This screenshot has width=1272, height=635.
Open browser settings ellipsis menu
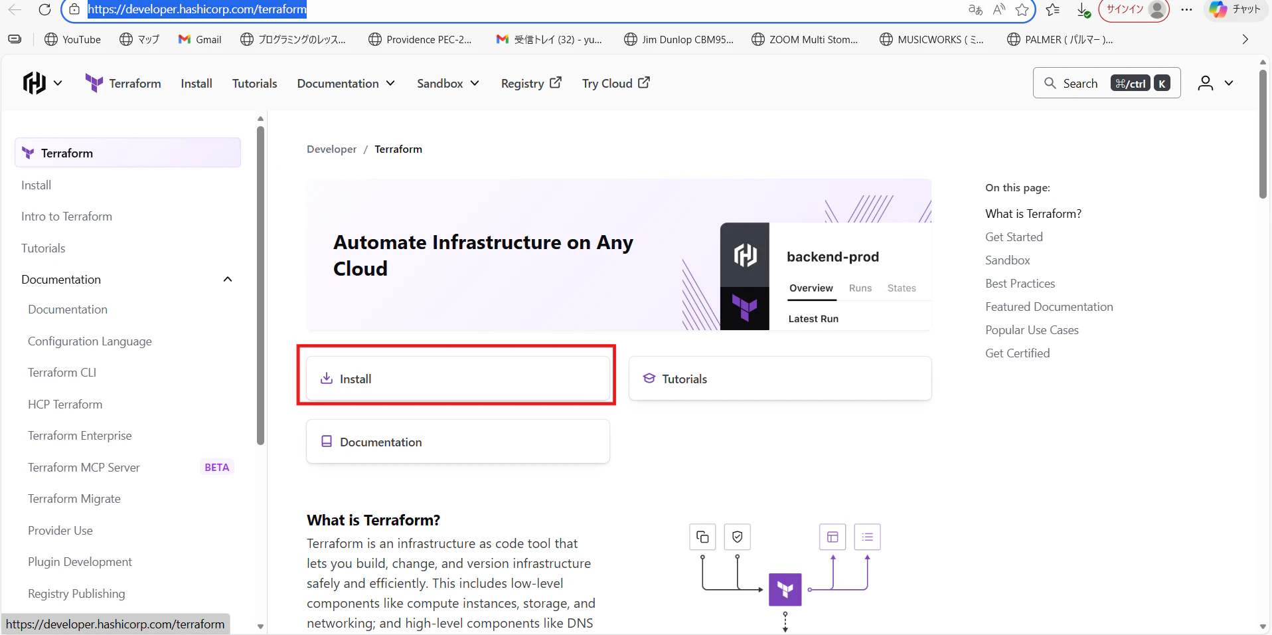pyautogui.click(x=1187, y=9)
